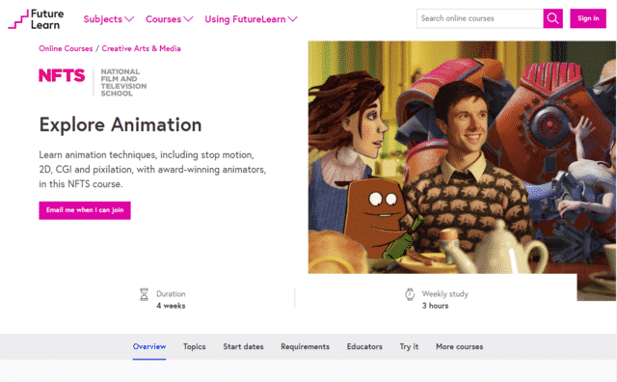This screenshot has width=617, height=382.
Task: Click the 'National Film and Television School' text
Action: click(123, 82)
